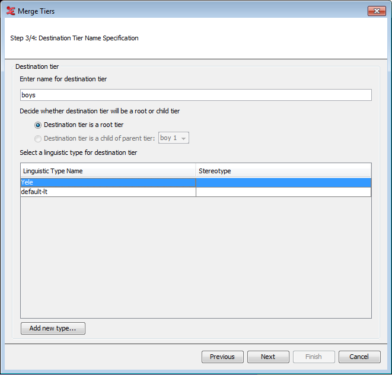Click the Stereotype cell of the 'Yele' row
The width and height of the screenshot is (392, 375).
(283, 182)
